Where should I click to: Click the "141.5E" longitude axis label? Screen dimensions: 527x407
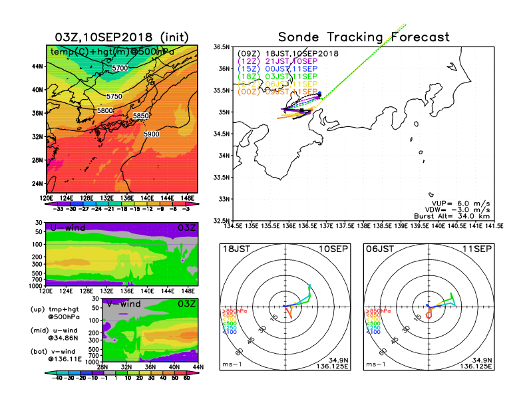(x=494, y=226)
